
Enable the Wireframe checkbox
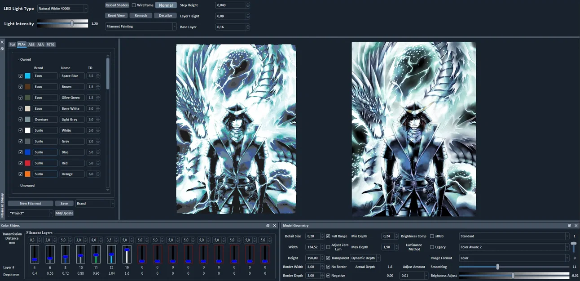134,5
